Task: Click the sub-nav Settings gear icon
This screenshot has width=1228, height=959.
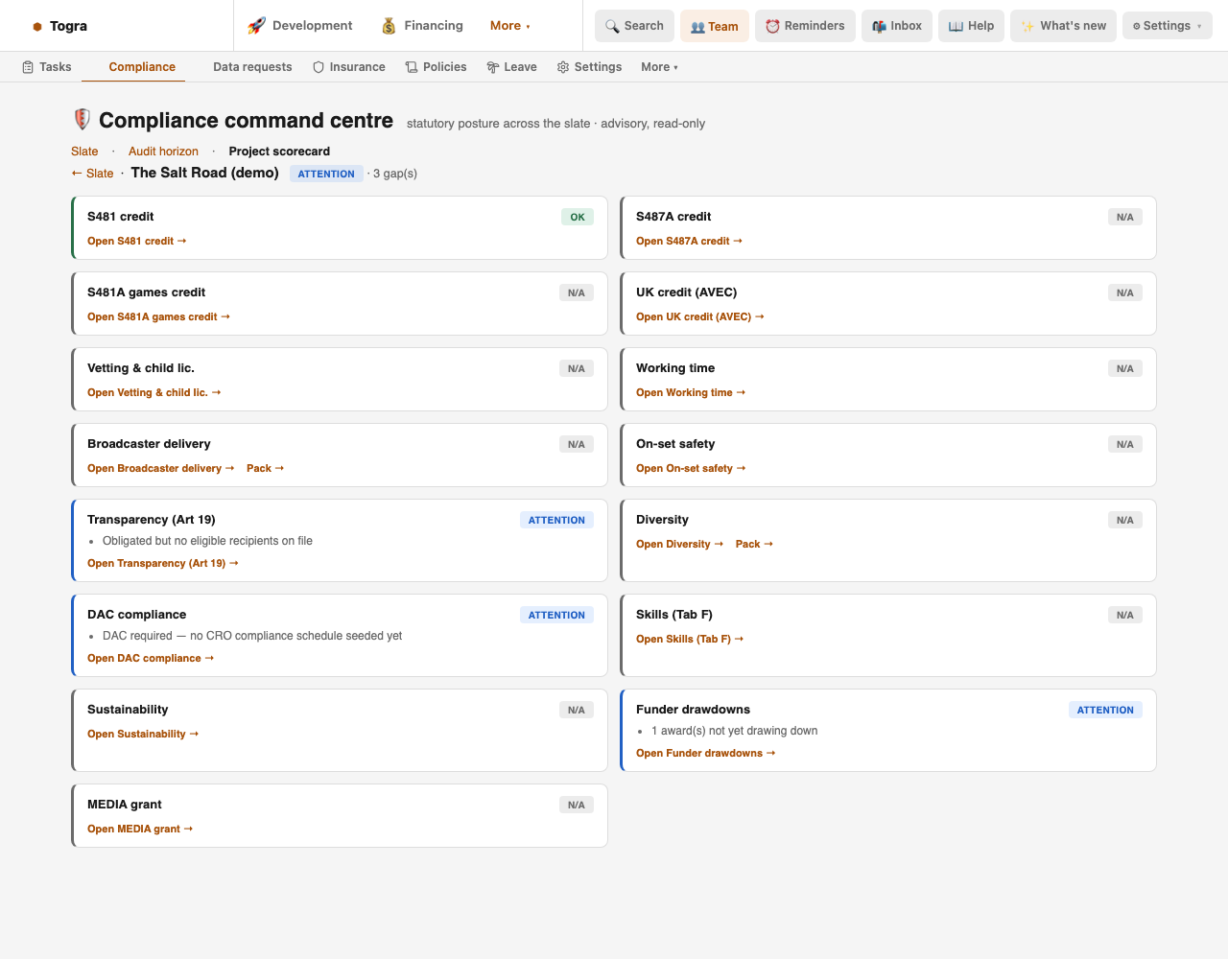Action: (563, 67)
